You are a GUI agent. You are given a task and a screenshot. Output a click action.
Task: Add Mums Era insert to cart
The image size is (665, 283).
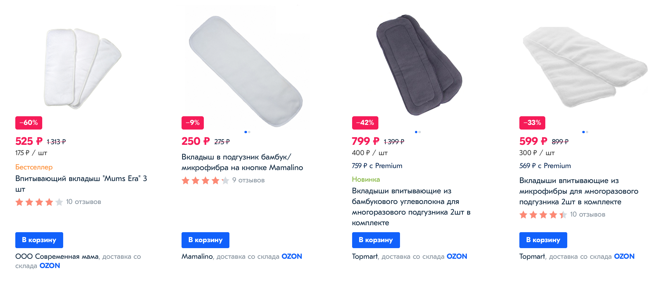tap(39, 240)
